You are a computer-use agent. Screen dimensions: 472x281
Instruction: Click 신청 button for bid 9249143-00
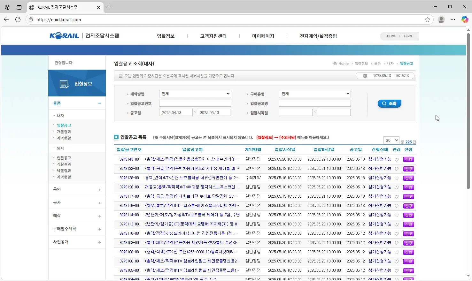click(408, 159)
